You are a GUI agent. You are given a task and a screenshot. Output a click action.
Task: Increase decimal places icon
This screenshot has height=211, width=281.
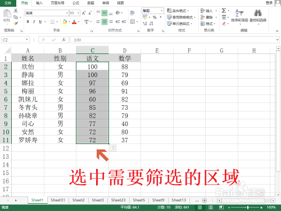(x=144, y=24)
